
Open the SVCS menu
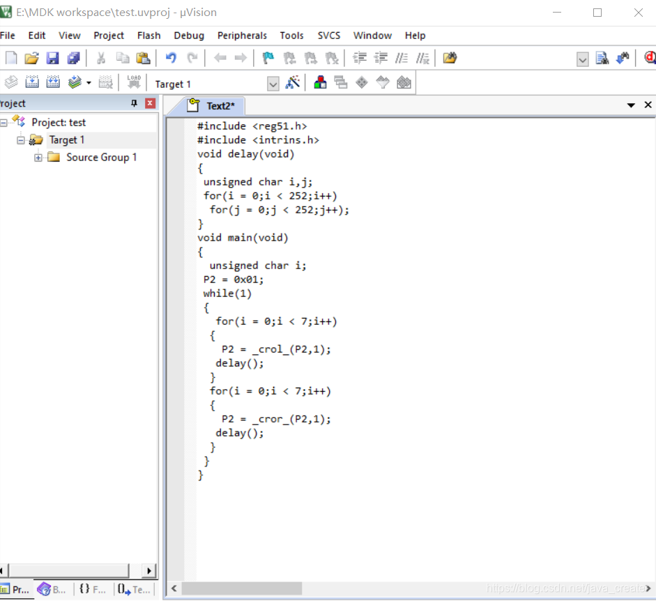(329, 36)
